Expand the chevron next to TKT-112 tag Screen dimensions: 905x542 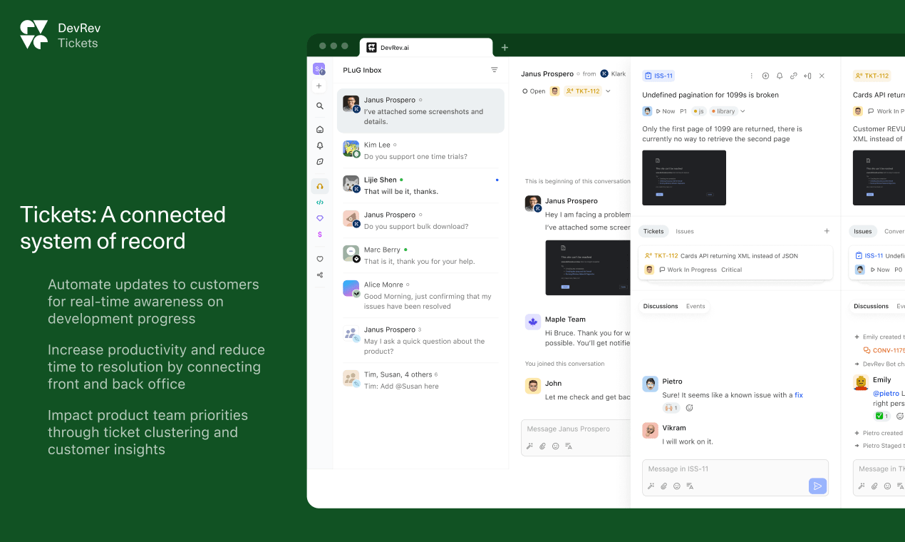608,91
